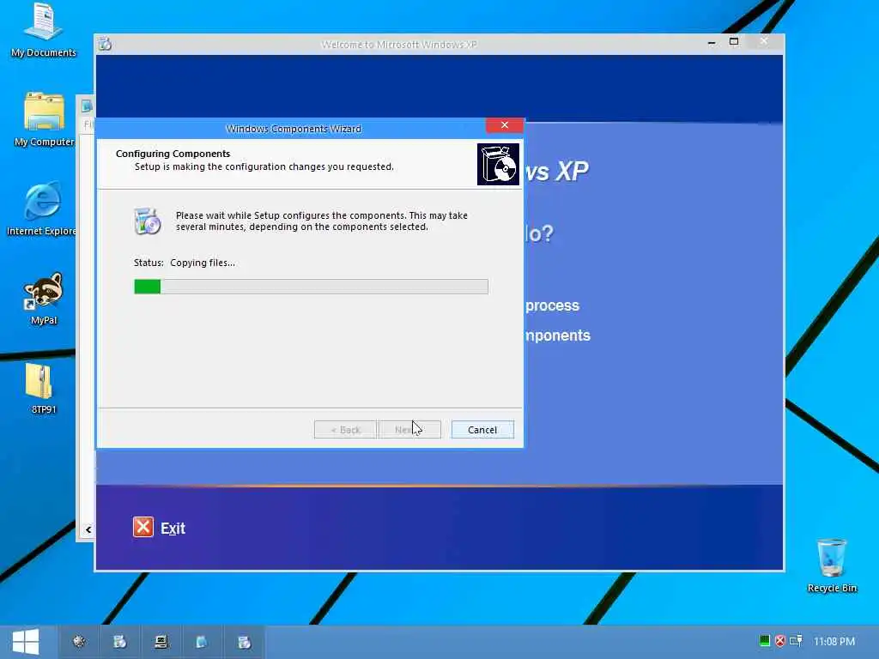Screen dimensions: 879x659
Task: Click the network connection tray icon
Action: 796,640
